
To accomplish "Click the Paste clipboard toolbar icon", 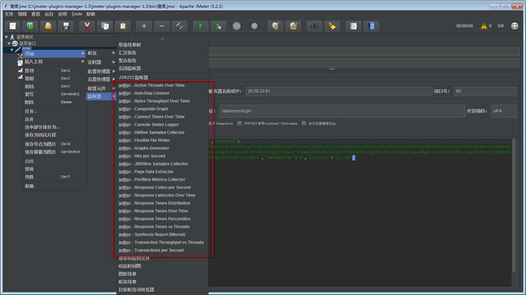I will [x=122, y=26].
